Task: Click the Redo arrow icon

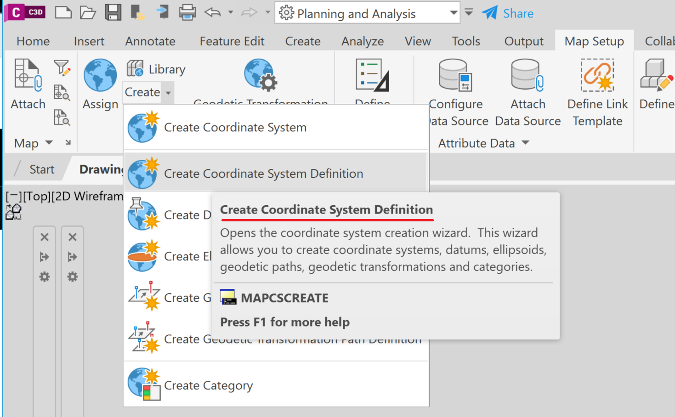Action: coord(249,12)
